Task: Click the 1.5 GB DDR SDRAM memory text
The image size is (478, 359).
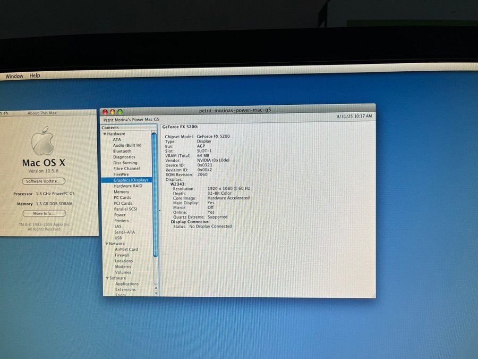Action: [54, 204]
